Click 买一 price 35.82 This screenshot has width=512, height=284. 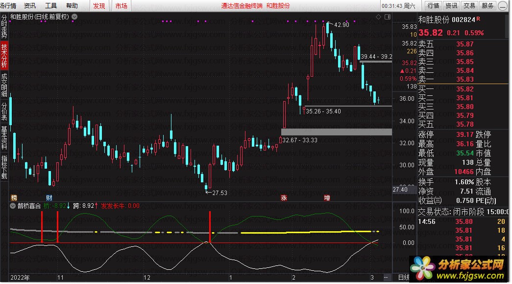point(464,89)
